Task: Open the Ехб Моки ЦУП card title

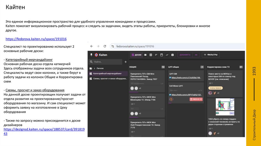Action: (176, 86)
